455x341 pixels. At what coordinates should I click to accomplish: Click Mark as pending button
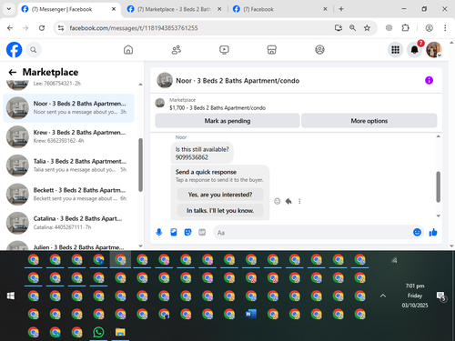(x=227, y=121)
